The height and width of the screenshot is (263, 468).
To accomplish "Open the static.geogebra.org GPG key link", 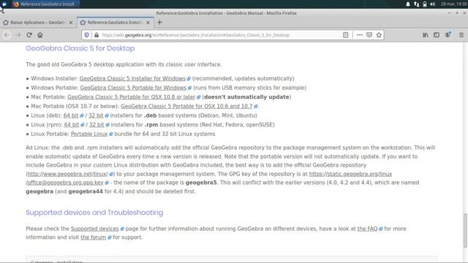I will pyautogui.click(x=350, y=174).
